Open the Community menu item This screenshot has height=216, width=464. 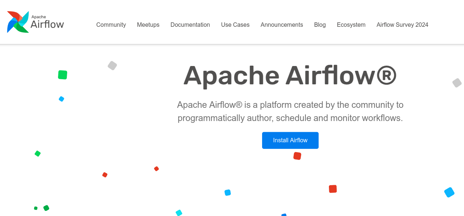click(x=111, y=25)
